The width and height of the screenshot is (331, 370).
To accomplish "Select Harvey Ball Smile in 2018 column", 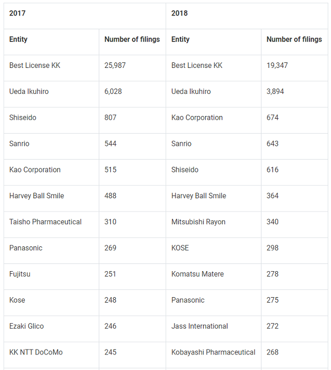I will tap(199, 195).
